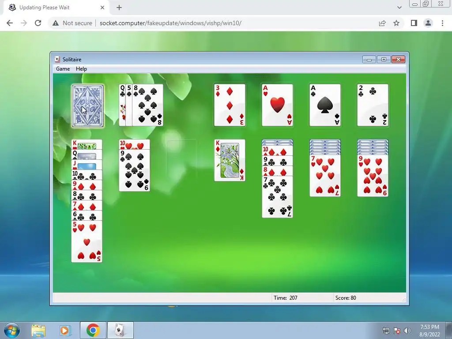Viewport: 452px width, 339px height.
Task: Expand the tab search dropdown arrow
Action: point(399,8)
